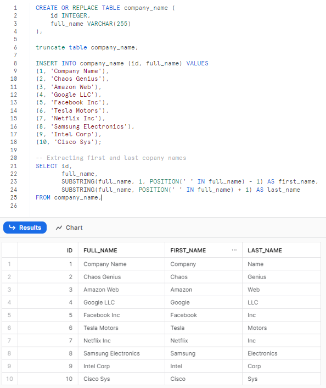Open the Results tab
Image resolution: width=326 pixels, height=388 pixels.
pyautogui.click(x=25, y=228)
